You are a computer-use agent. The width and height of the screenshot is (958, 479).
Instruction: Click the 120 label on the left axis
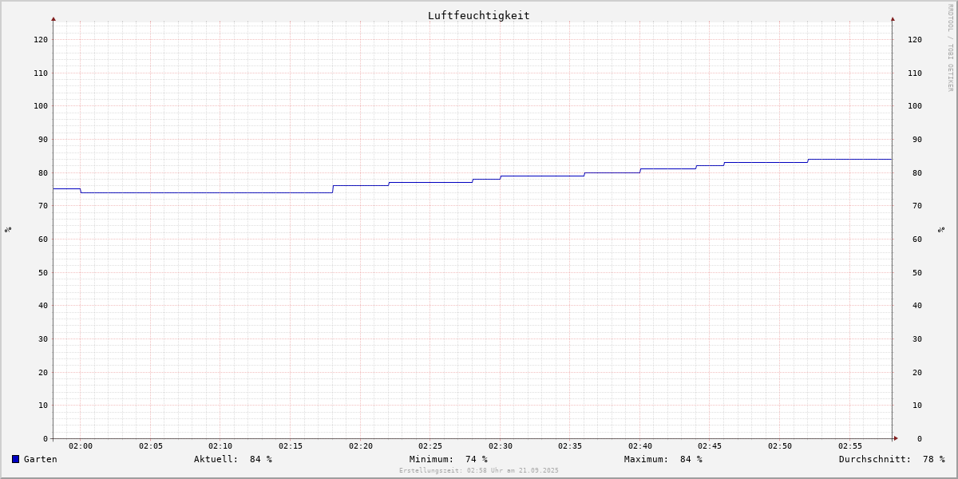(x=41, y=39)
